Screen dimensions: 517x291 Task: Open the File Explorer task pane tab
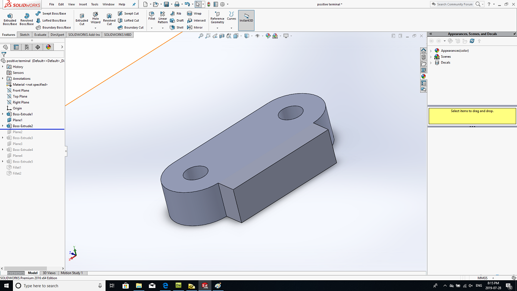pos(424,63)
